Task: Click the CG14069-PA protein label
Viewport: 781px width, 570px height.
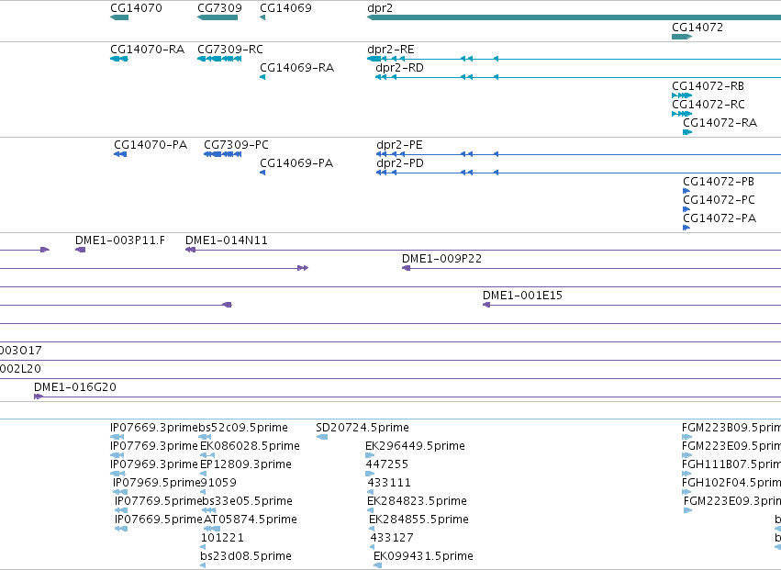Action: [296, 163]
